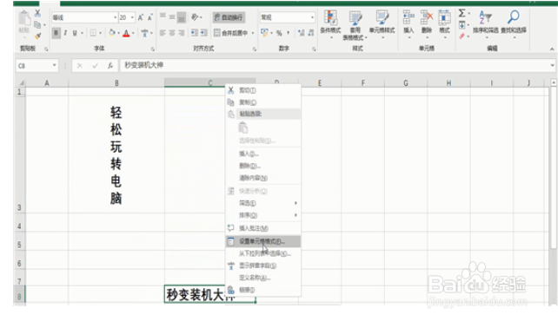Collapse the ribbon with the chevron
Viewport: 558px width, 321px height.
point(552,49)
